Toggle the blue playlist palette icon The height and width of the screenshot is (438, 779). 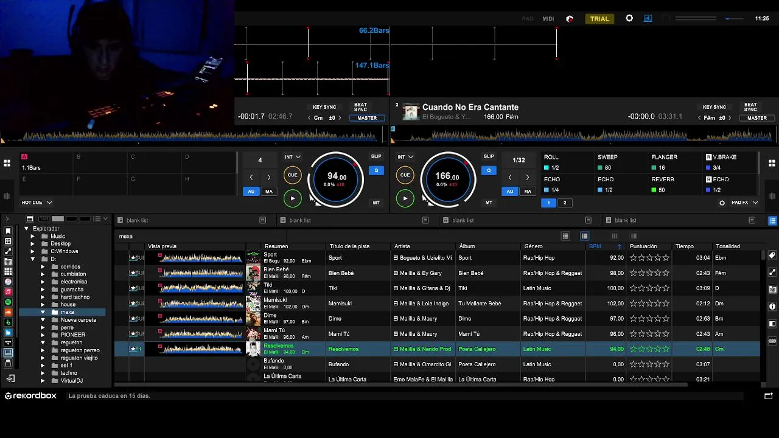click(x=772, y=220)
